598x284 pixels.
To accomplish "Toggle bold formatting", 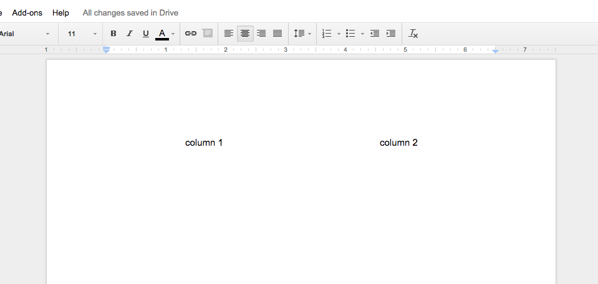I will point(113,34).
